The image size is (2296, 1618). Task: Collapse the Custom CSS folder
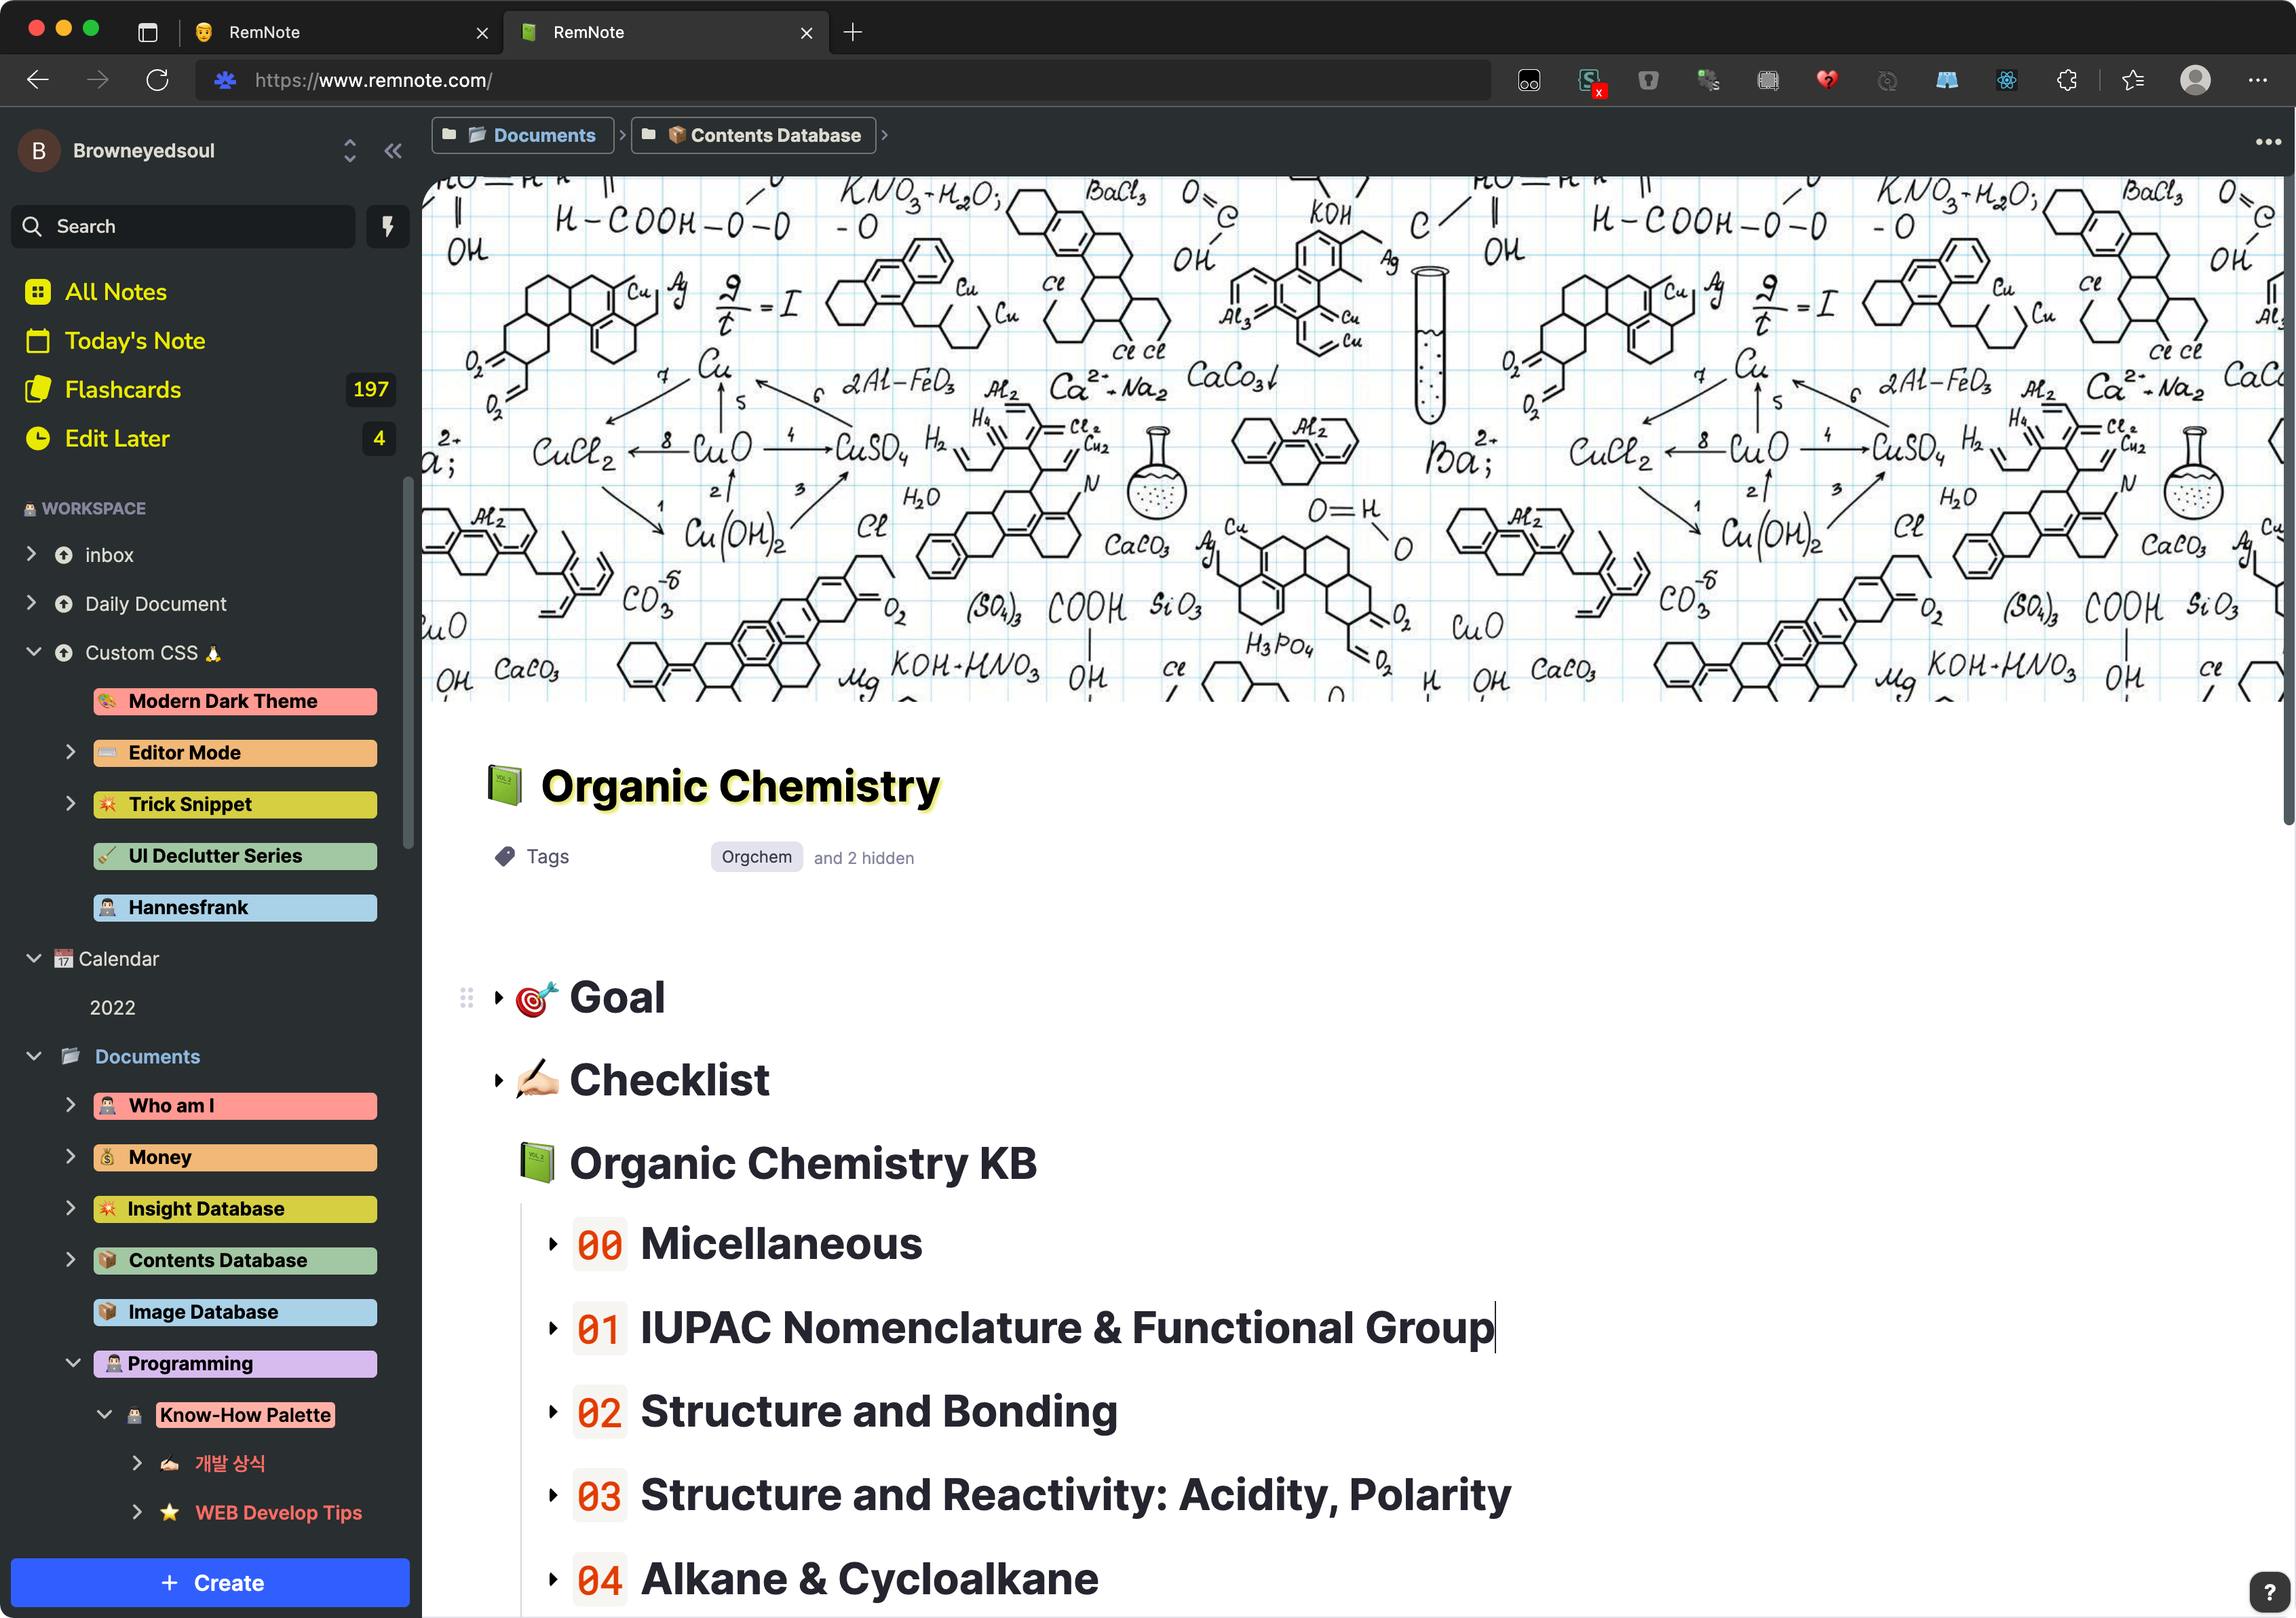point(33,652)
